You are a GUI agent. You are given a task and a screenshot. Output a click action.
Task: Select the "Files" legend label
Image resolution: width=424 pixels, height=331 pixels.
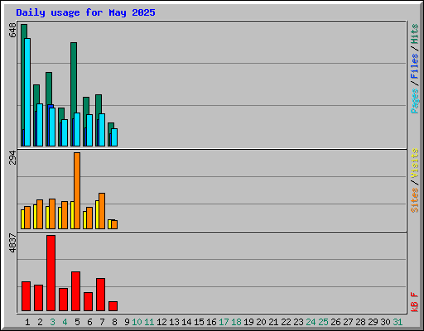click(414, 66)
